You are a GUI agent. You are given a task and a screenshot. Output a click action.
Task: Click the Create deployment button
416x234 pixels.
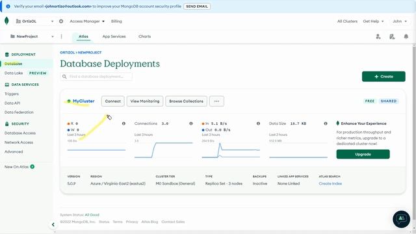pyautogui.click(x=383, y=77)
